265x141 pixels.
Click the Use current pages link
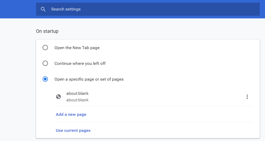pos(73,130)
